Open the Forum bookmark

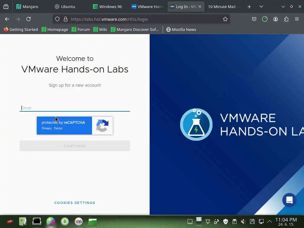pyautogui.click(x=81, y=29)
